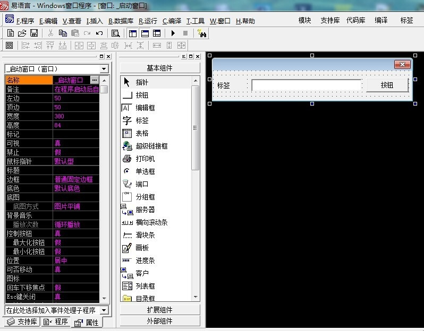The width and height of the screenshot is (424, 331).
Task: Open the I.插入 menu
Action: click(x=95, y=21)
